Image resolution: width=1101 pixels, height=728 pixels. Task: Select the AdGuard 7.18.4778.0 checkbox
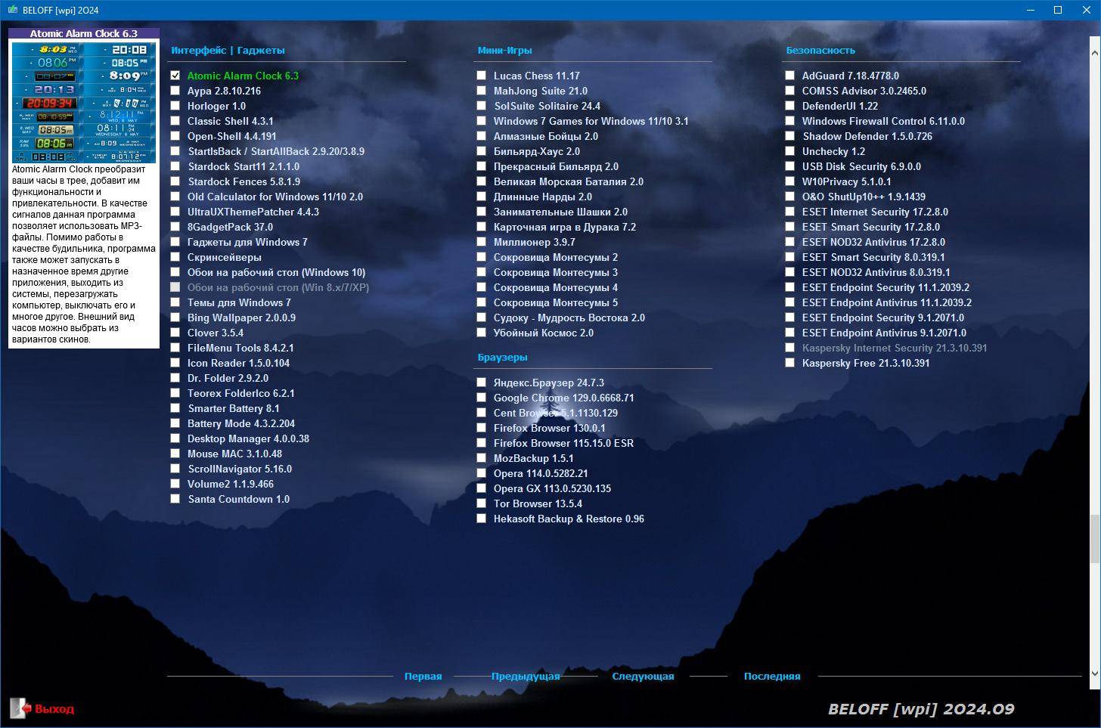click(x=790, y=76)
